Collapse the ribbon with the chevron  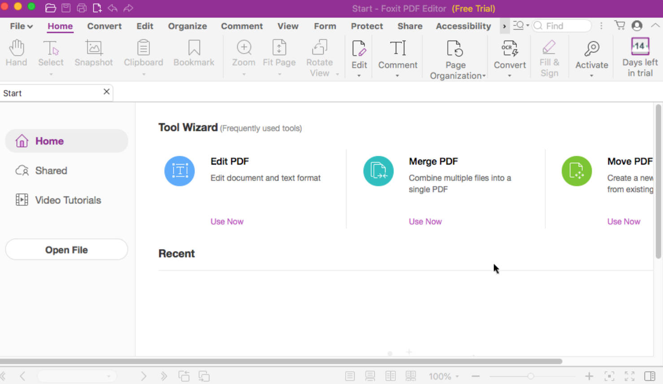pos(655,26)
